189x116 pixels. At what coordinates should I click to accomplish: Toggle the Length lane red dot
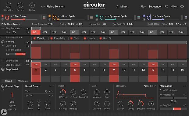pos(85,38)
